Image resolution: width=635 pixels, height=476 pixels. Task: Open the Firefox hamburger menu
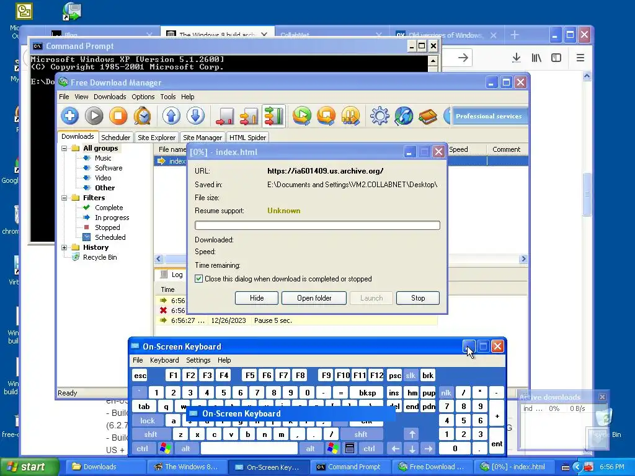[580, 58]
